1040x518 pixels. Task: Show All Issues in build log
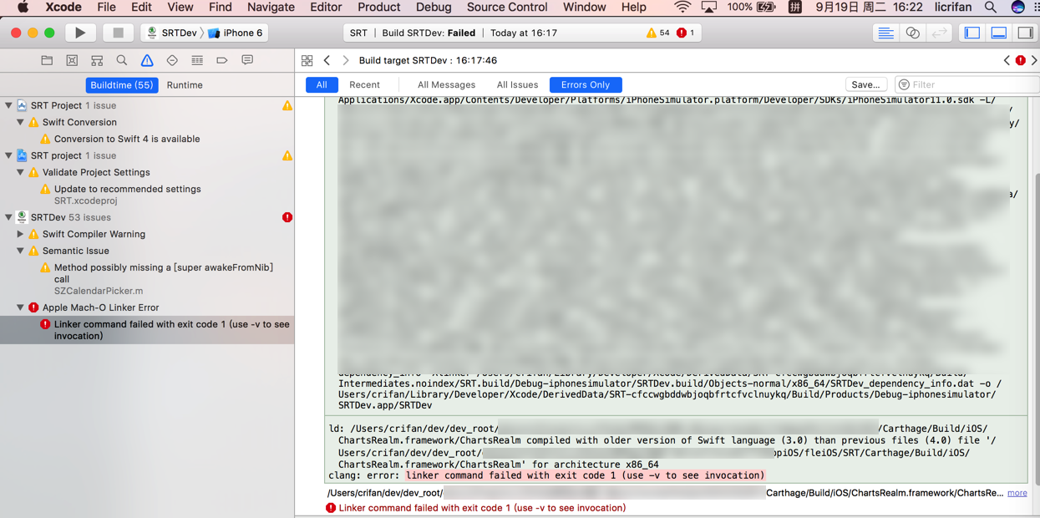517,84
